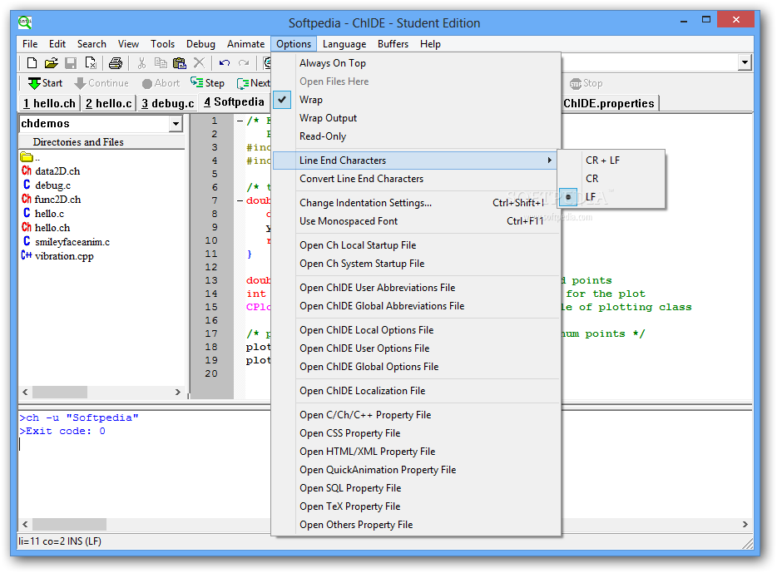Open data2D.ch in the file list
The height and width of the screenshot is (573, 777).
coord(51,171)
